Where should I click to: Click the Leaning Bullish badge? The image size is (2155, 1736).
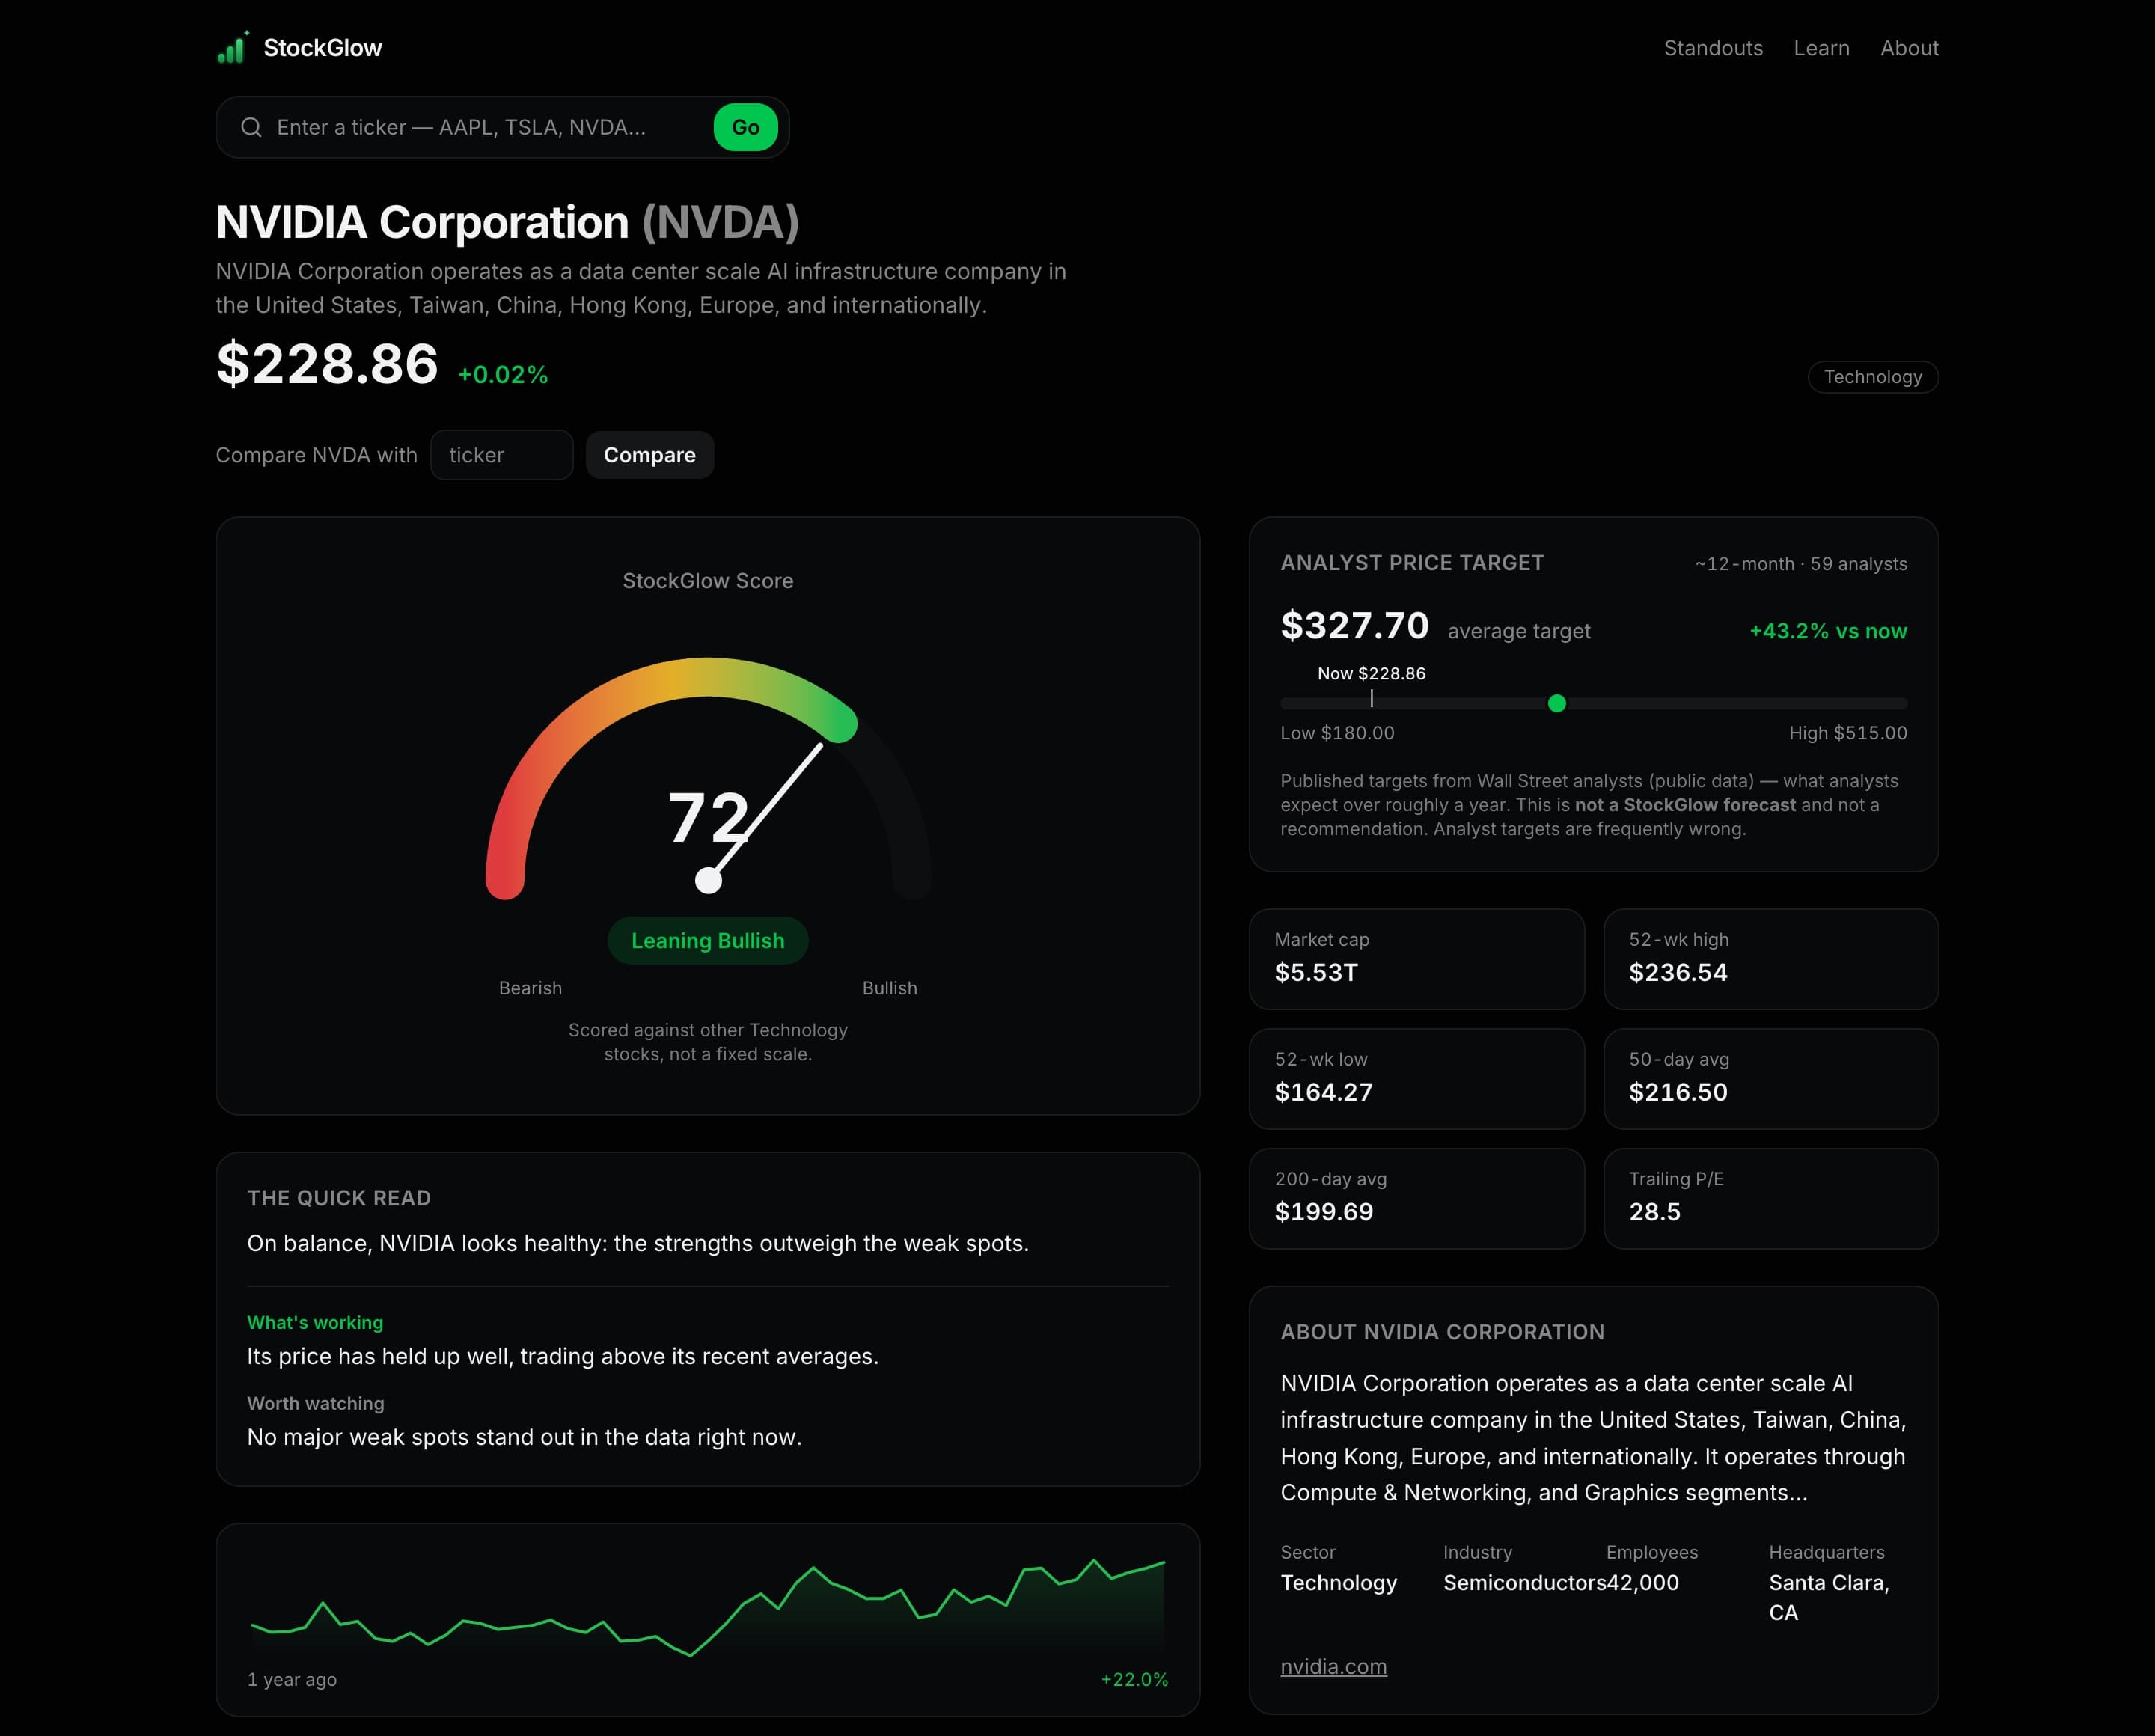coord(708,941)
